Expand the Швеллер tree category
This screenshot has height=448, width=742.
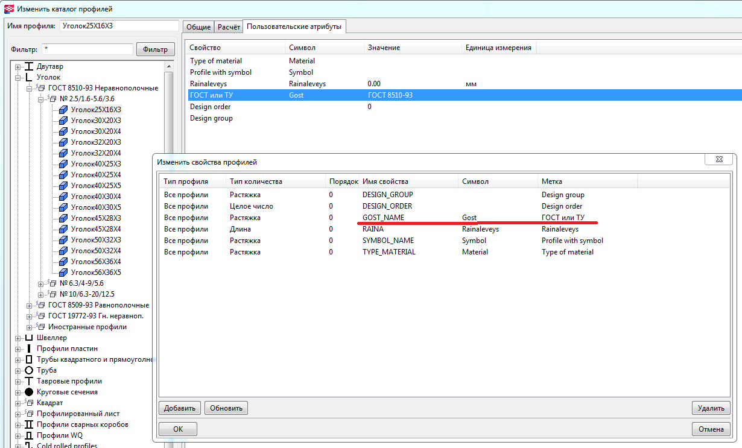point(17,338)
